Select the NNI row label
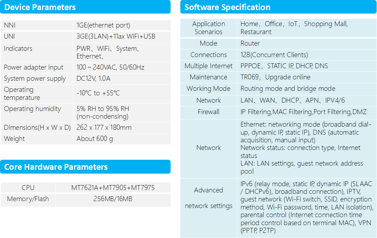Screen dimensions: 377x238 (x=10, y=25)
